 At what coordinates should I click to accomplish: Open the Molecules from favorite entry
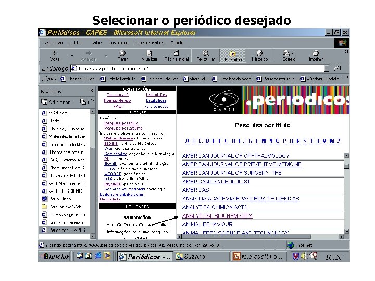(64, 137)
